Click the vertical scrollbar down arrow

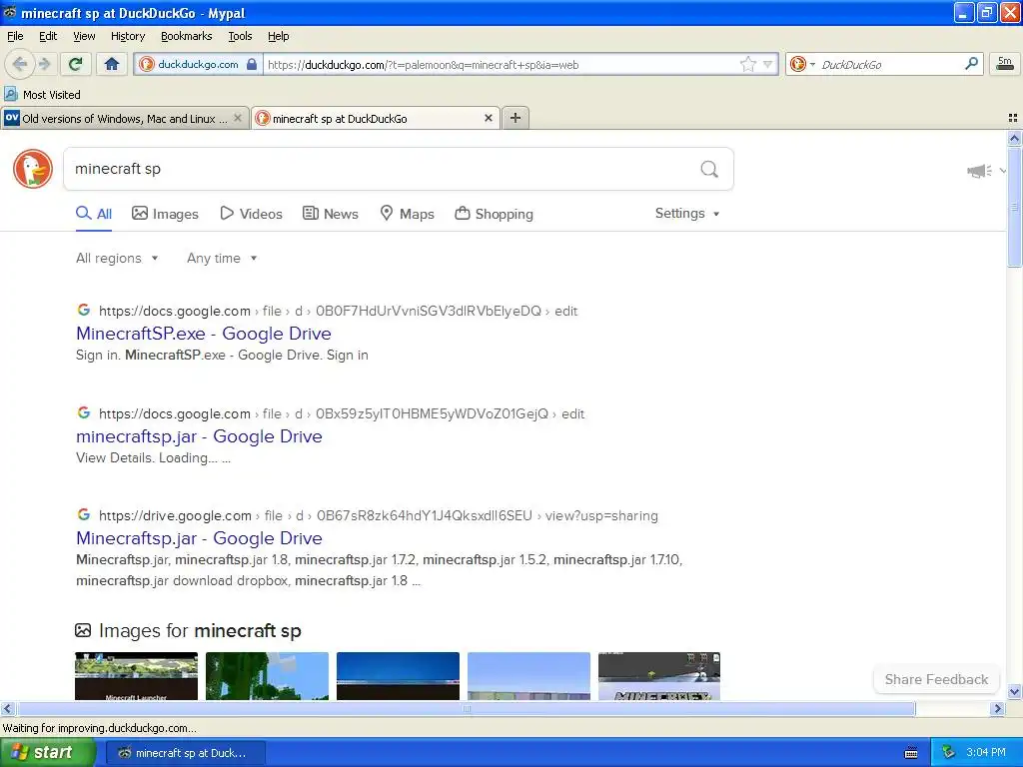1014,691
